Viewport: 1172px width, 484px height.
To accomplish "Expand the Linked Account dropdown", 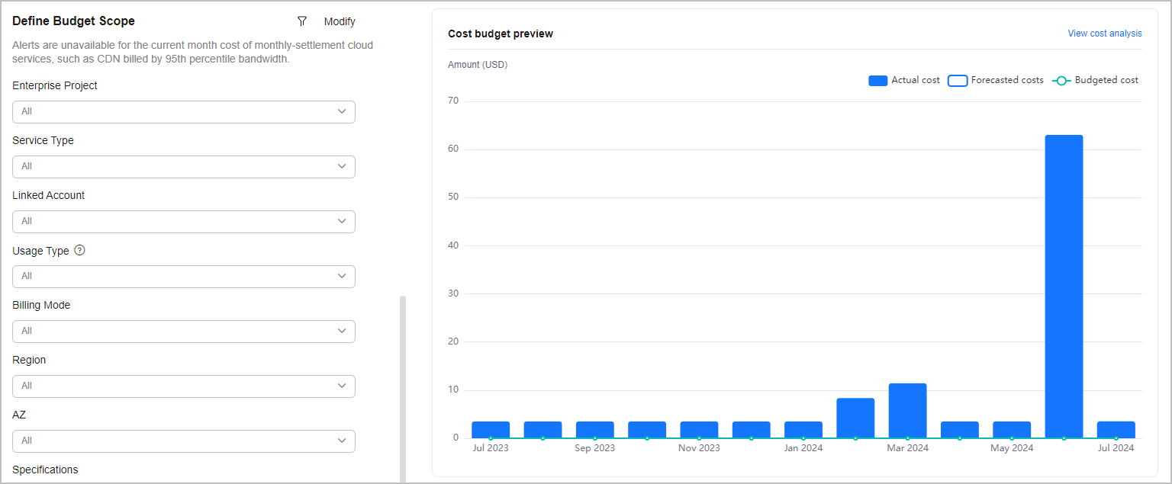I will tap(184, 221).
